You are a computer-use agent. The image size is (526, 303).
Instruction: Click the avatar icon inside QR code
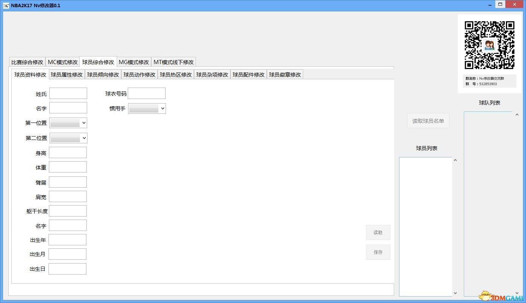[490, 46]
